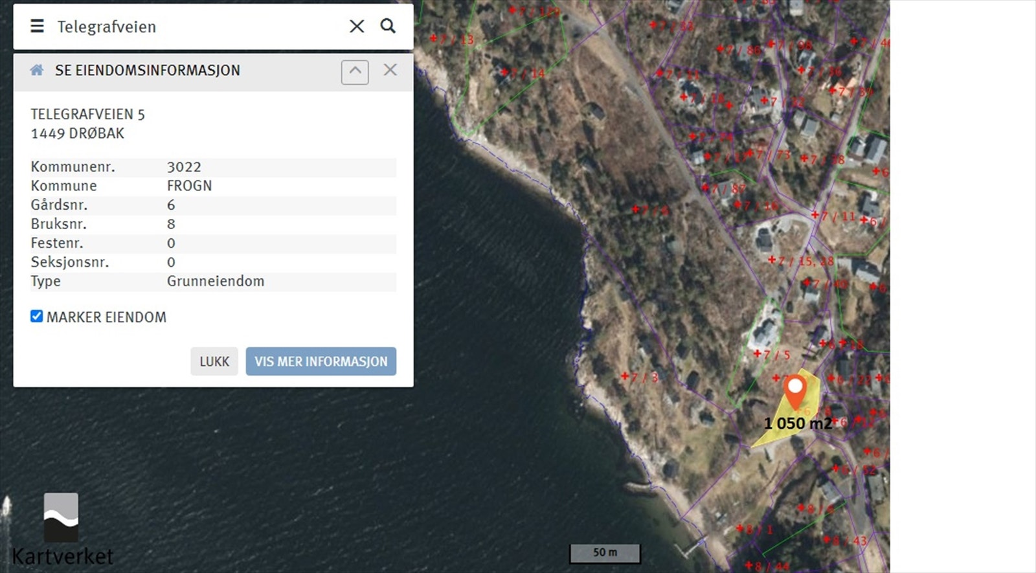This screenshot has width=1036, height=573.
Task: Click Vis mer informasjon button
Action: [321, 361]
